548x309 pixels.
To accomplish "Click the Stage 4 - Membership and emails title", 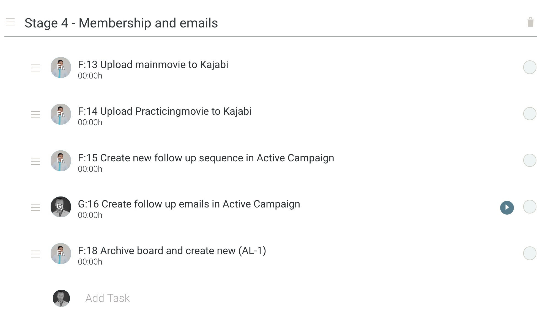I will 121,23.
